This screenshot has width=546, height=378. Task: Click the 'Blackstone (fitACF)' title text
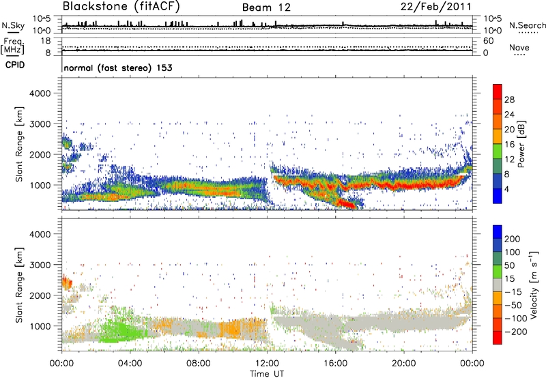pyautogui.click(x=121, y=6)
